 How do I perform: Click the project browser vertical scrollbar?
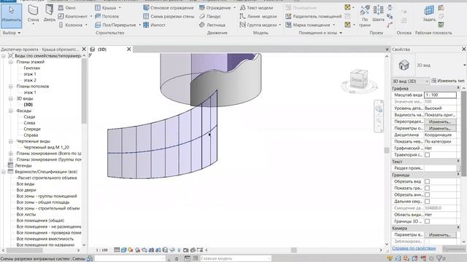84,90
